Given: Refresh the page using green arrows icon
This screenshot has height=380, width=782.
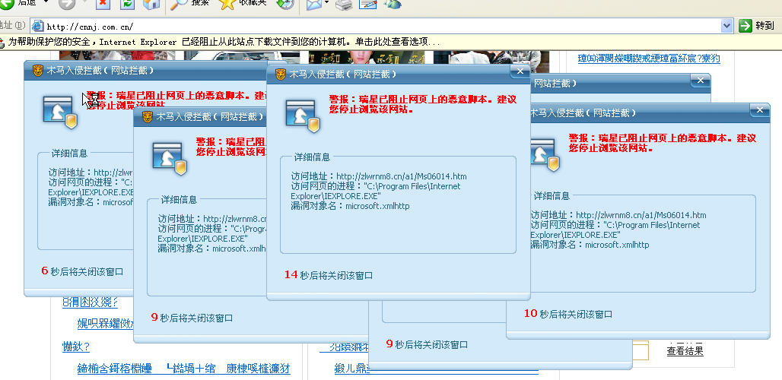Looking at the screenshot, I should click(128, 4).
